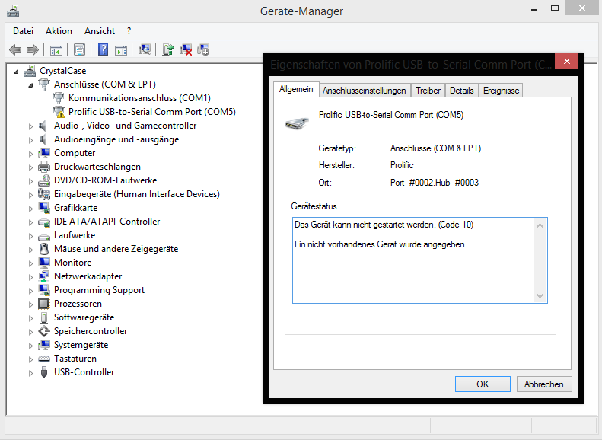Click the Geräte-Manager title bar icon
The height and width of the screenshot is (440, 602).
pos(13,11)
